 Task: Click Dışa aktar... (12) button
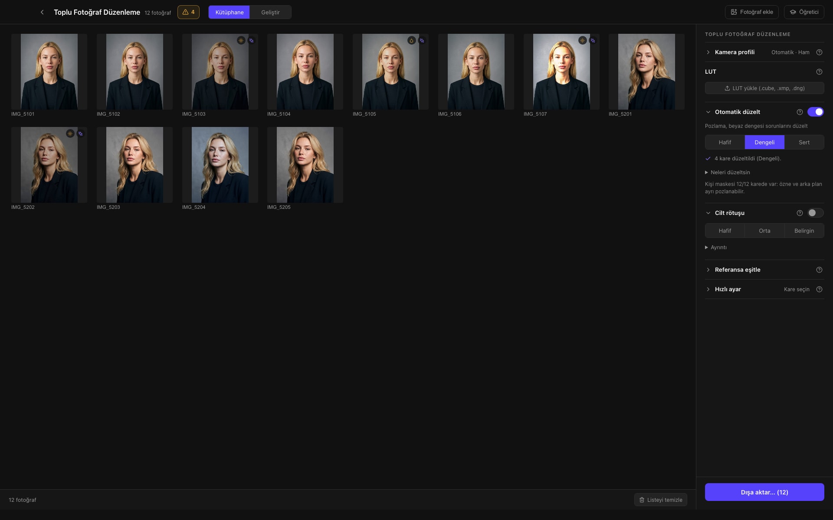coord(764,492)
